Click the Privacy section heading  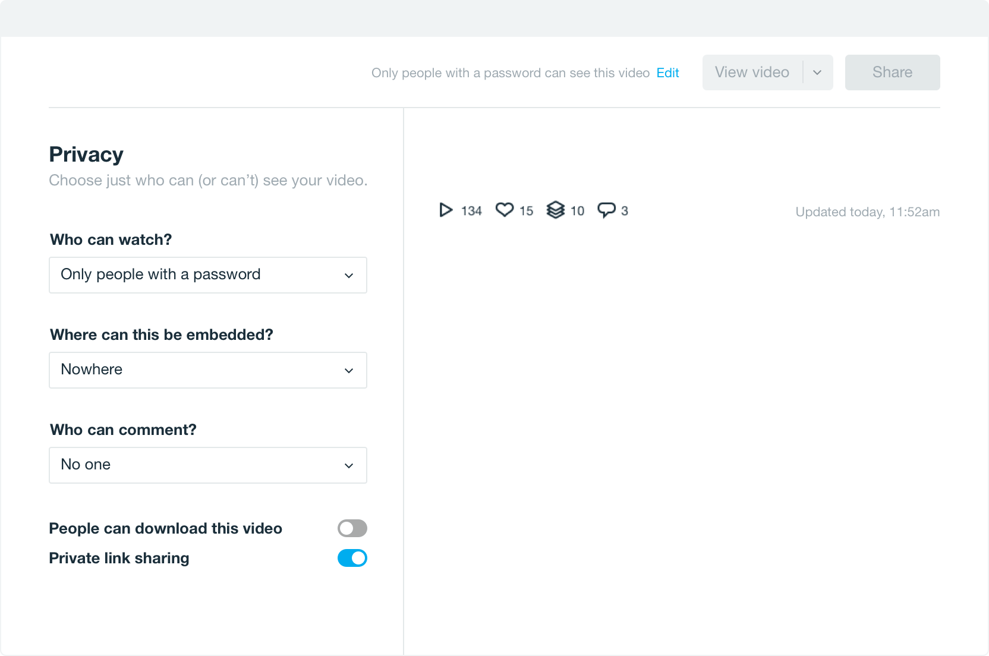click(86, 154)
